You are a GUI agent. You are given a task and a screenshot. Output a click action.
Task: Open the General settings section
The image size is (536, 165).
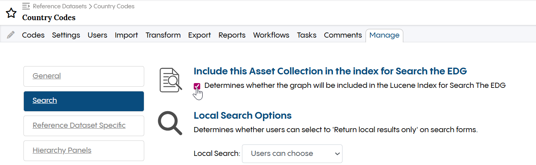tap(83, 76)
